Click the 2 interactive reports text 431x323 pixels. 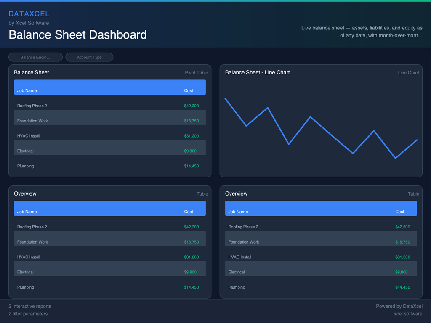(29, 306)
